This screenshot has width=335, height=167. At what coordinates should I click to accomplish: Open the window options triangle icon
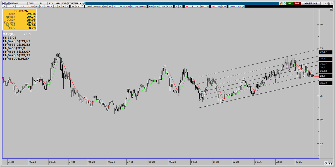(322, 3)
